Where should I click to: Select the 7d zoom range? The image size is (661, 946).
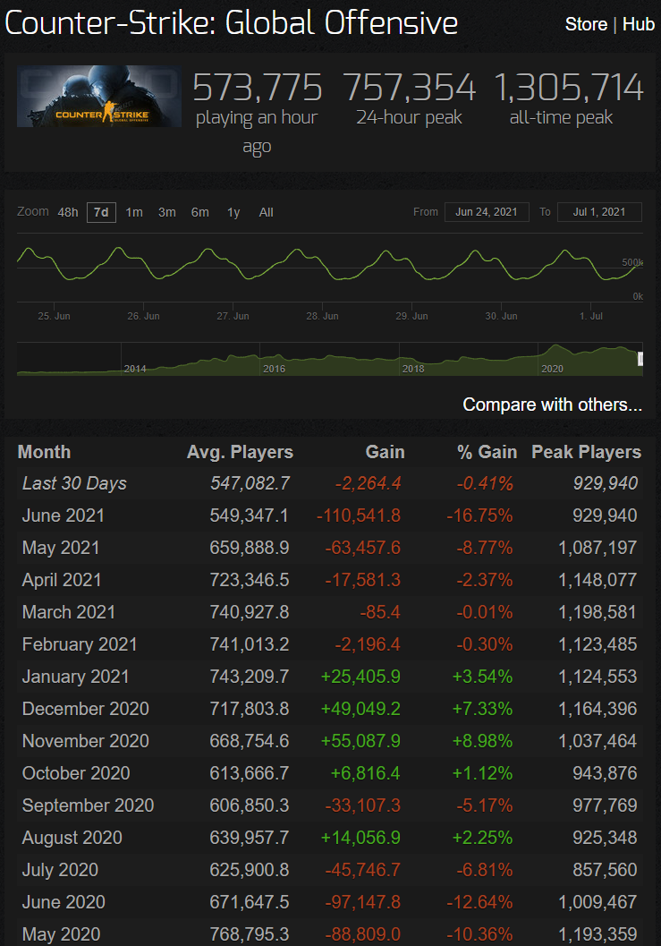[x=101, y=212]
